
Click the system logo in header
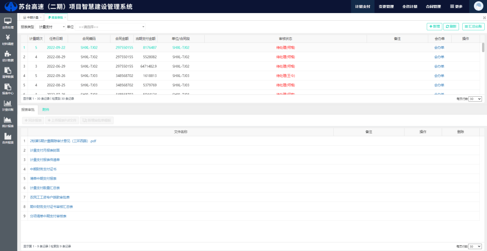coord(11,6)
